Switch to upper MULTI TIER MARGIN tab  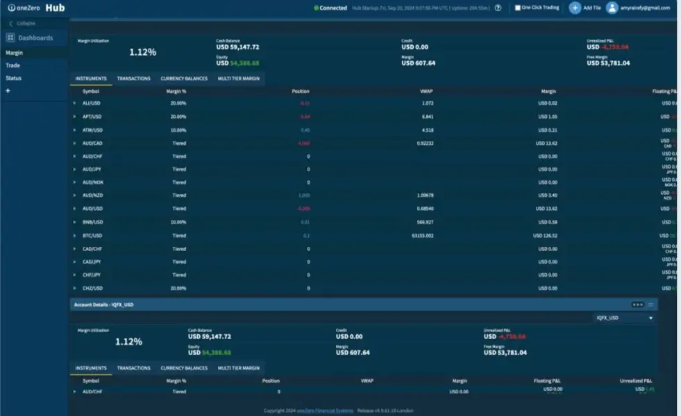tap(238, 78)
